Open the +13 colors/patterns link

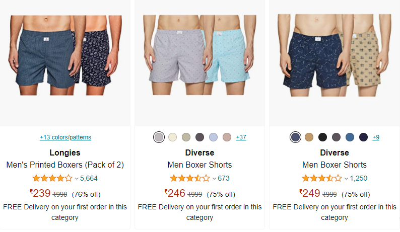coord(65,137)
